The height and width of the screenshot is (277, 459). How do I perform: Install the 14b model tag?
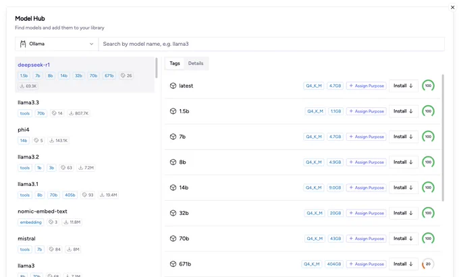(x=403, y=187)
